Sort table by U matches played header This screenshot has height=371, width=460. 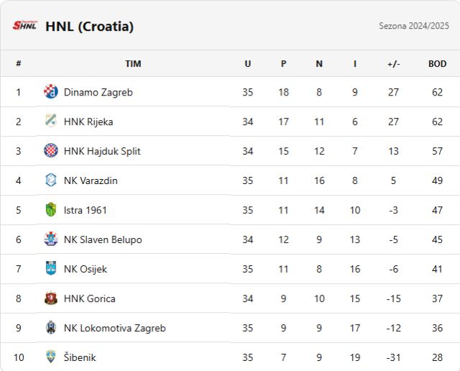click(247, 63)
